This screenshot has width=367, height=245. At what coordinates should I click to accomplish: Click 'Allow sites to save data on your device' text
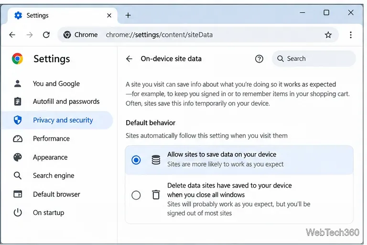coord(222,155)
